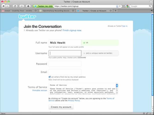Go to the Home page icon
This screenshot has width=154, height=115.
pos(28,6)
